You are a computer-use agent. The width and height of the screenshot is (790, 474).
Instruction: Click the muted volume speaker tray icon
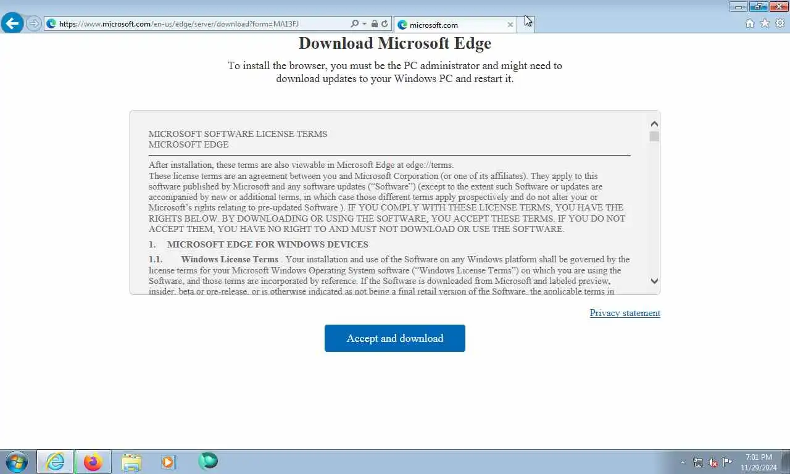click(713, 462)
